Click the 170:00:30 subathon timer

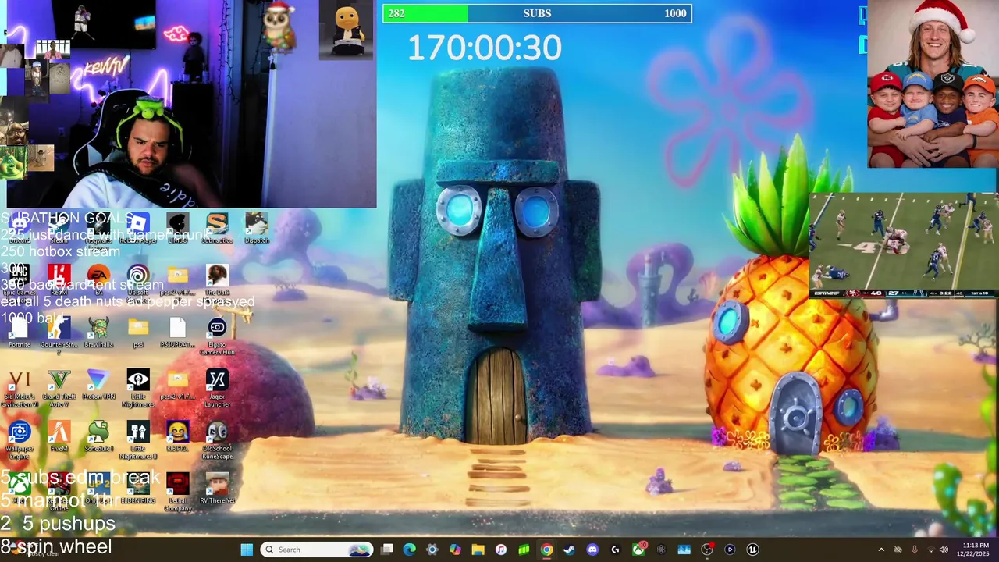485,48
